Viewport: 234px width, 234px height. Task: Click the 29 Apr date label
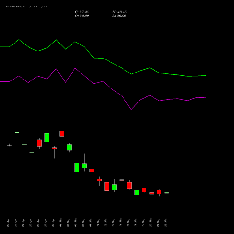[x=46, y=223]
